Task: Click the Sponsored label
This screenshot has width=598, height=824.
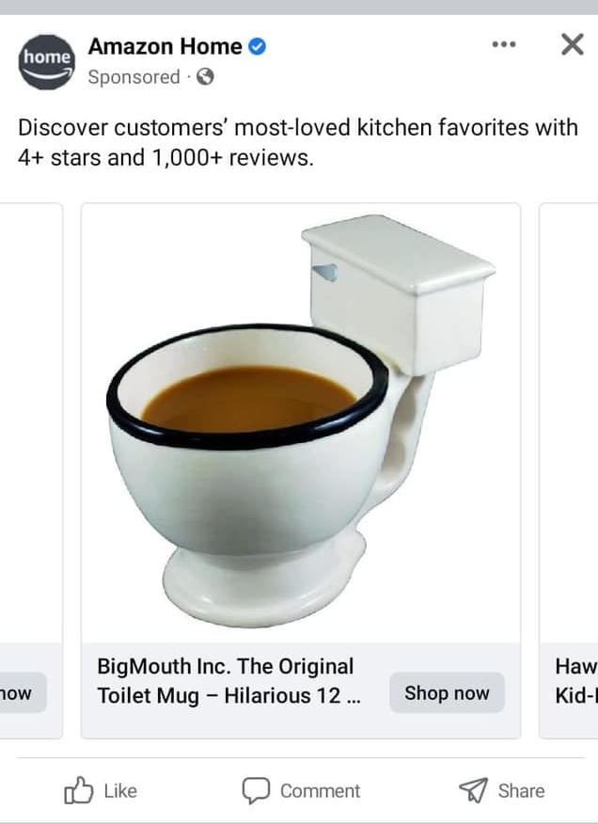Action: point(134,77)
